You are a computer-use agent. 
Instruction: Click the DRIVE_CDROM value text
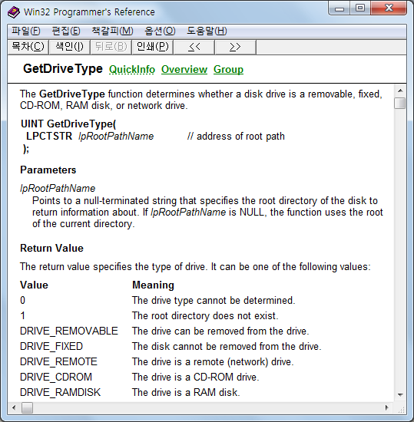56,377
